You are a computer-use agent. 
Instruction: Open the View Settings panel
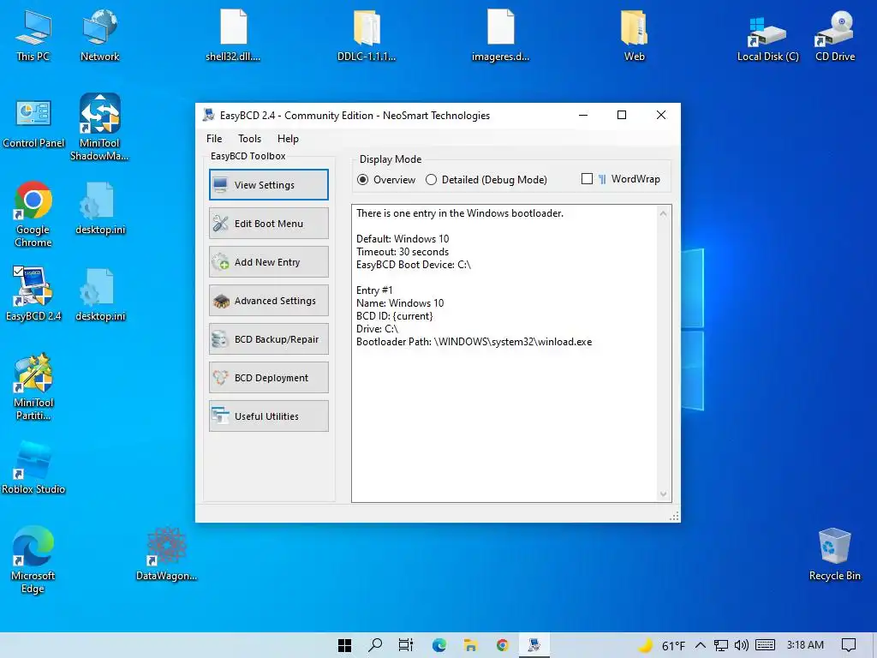point(268,185)
